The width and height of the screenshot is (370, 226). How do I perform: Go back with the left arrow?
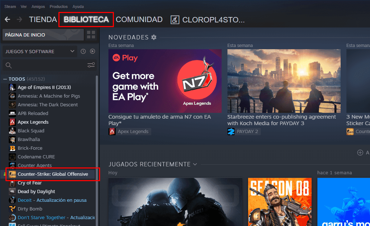(7, 19)
